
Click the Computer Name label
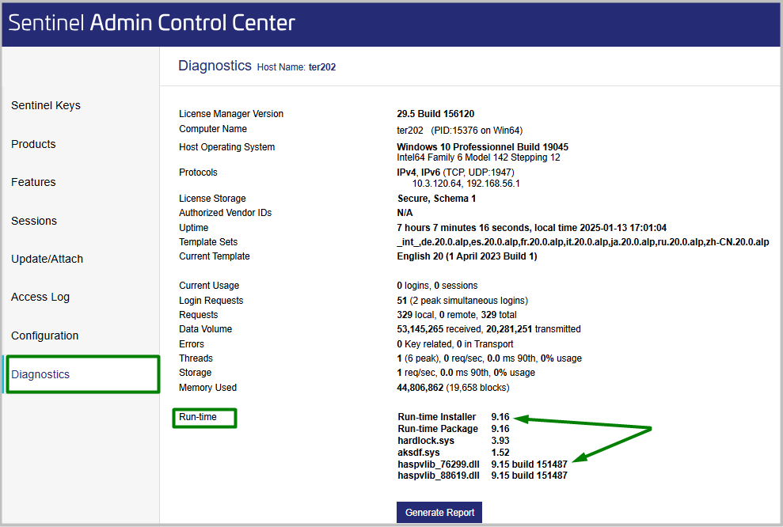tap(213, 129)
